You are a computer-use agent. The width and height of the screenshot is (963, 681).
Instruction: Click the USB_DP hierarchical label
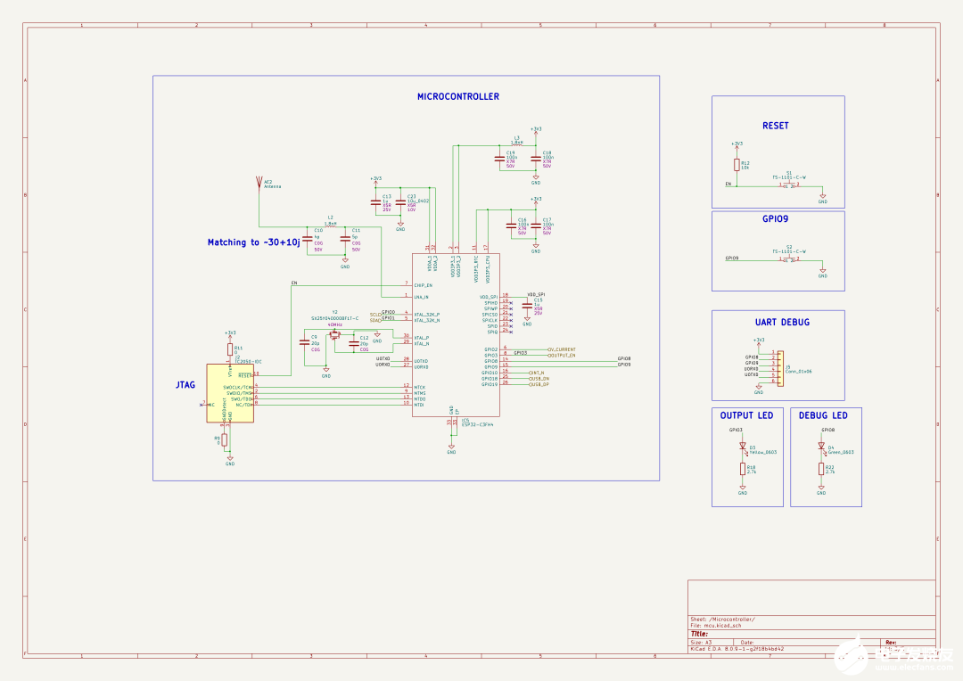pos(539,384)
